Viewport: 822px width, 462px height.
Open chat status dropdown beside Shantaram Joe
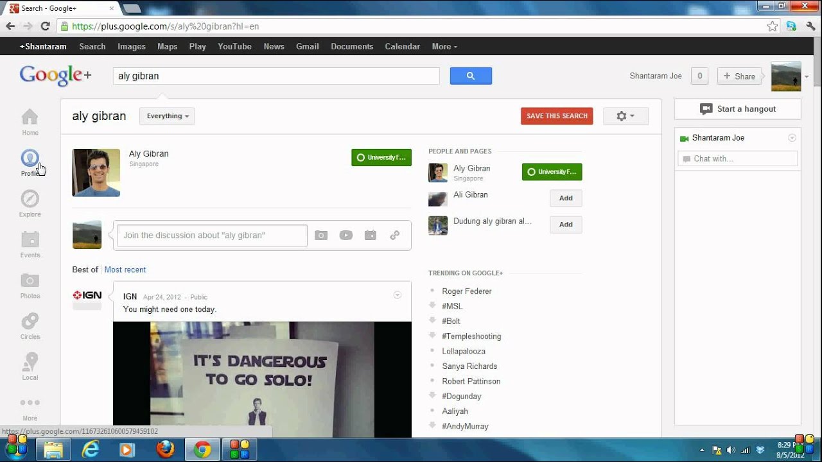tap(792, 138)
